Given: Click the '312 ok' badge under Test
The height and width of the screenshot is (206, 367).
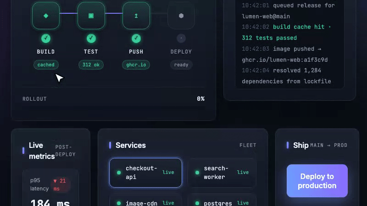Looking at the screenshot, I should (91, 65).
